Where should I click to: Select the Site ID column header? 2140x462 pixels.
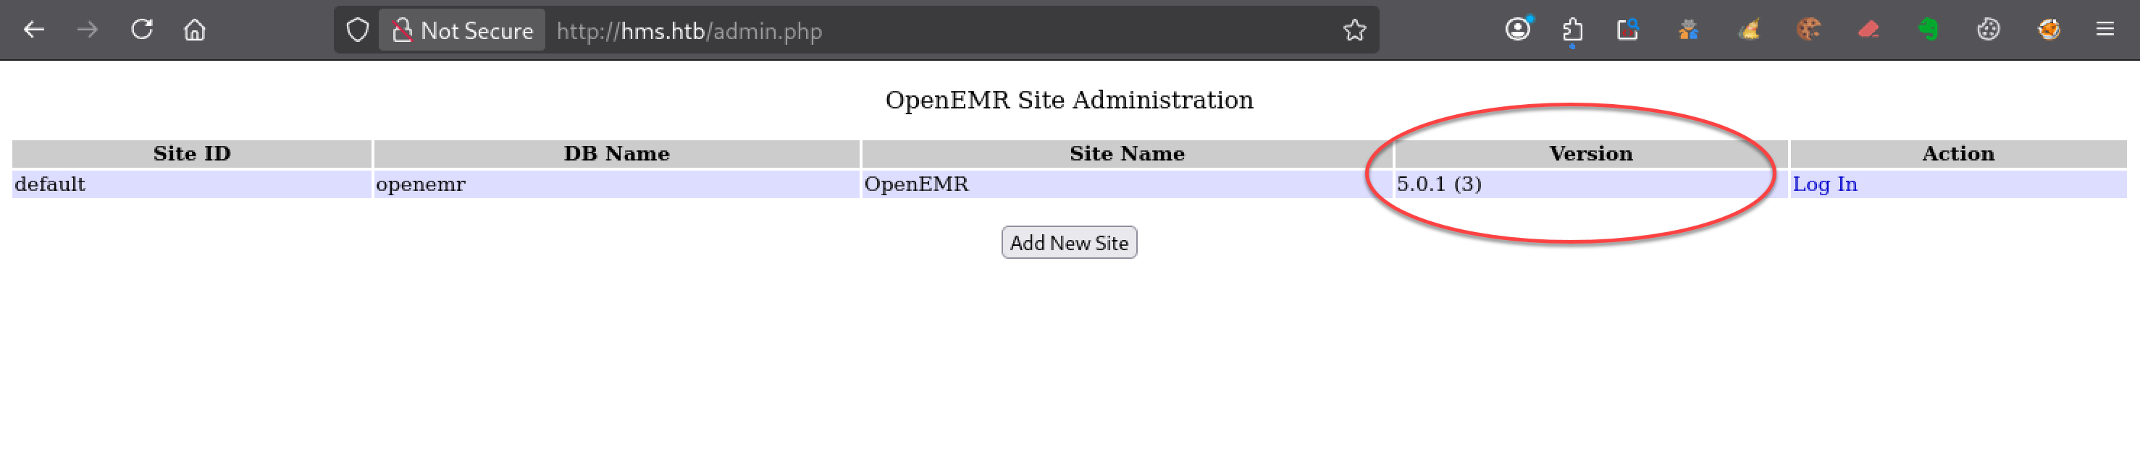coord(192,153)
